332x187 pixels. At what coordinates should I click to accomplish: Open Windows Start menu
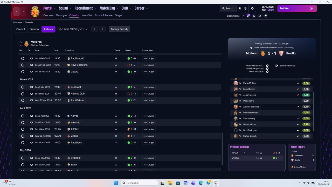pos(116,183)
